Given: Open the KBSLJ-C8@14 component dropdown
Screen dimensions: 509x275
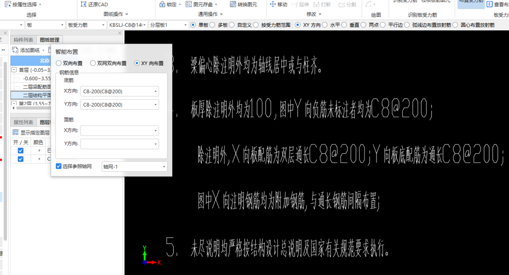Looking at the screenshot, I should click(x=128, y=25).
